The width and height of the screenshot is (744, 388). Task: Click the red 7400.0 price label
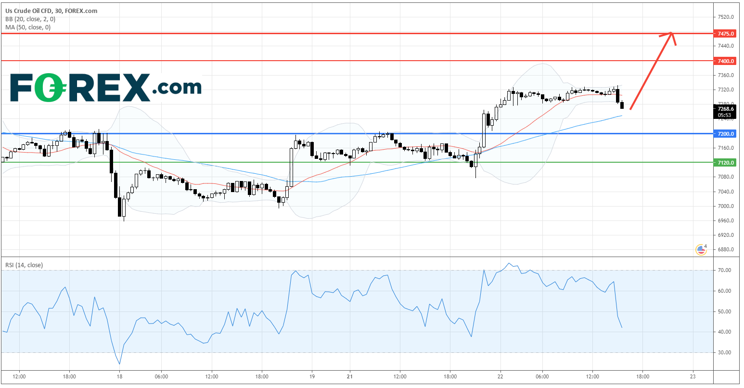tap(725, 61)
